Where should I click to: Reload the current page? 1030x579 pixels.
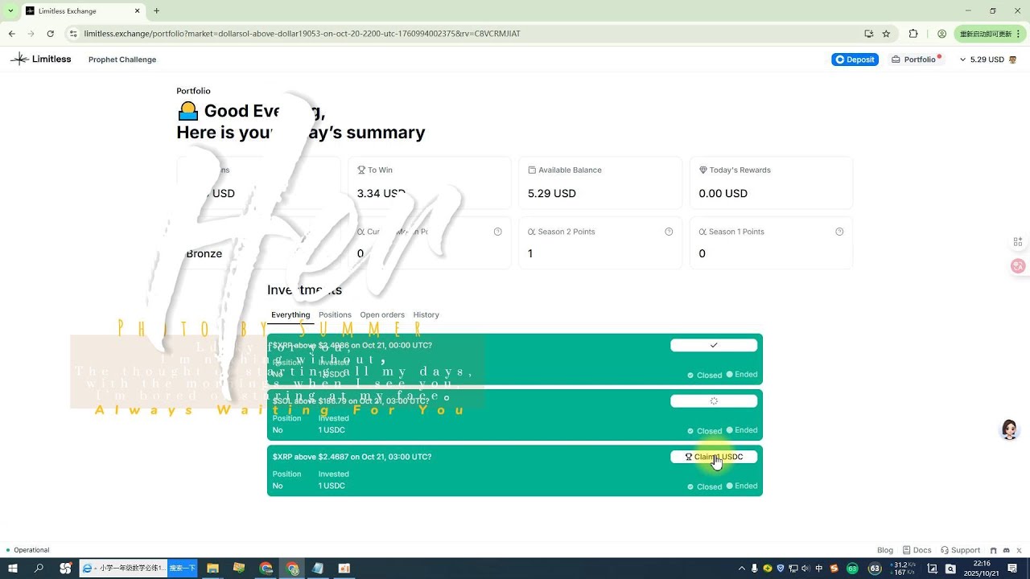(x=51, y=34)
